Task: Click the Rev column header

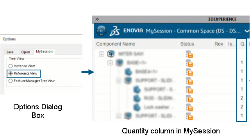Action: click(x=219, y=44)
